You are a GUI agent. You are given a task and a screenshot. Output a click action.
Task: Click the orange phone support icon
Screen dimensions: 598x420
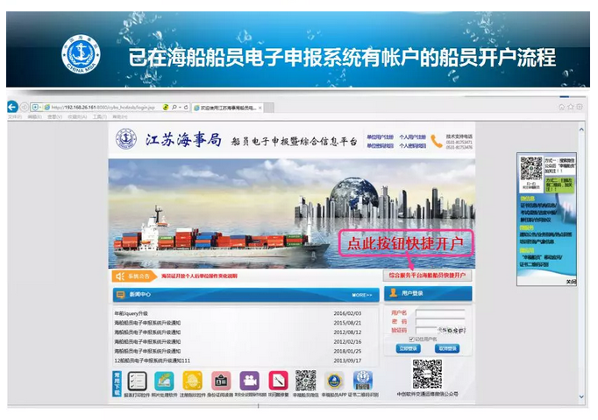(x=437, y=141)
